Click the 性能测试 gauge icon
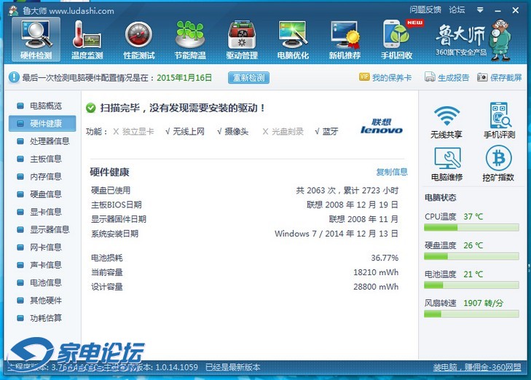Viewport: 531px width, 380px height. [138, 39]
